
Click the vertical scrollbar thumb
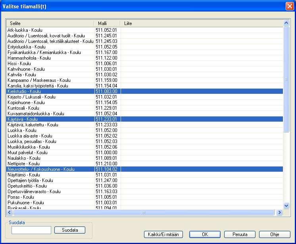pos(286,79)
